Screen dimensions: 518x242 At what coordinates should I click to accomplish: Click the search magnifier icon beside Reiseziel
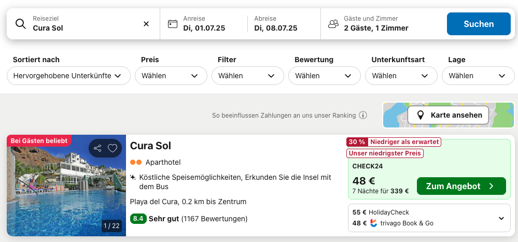coord(21,24)
